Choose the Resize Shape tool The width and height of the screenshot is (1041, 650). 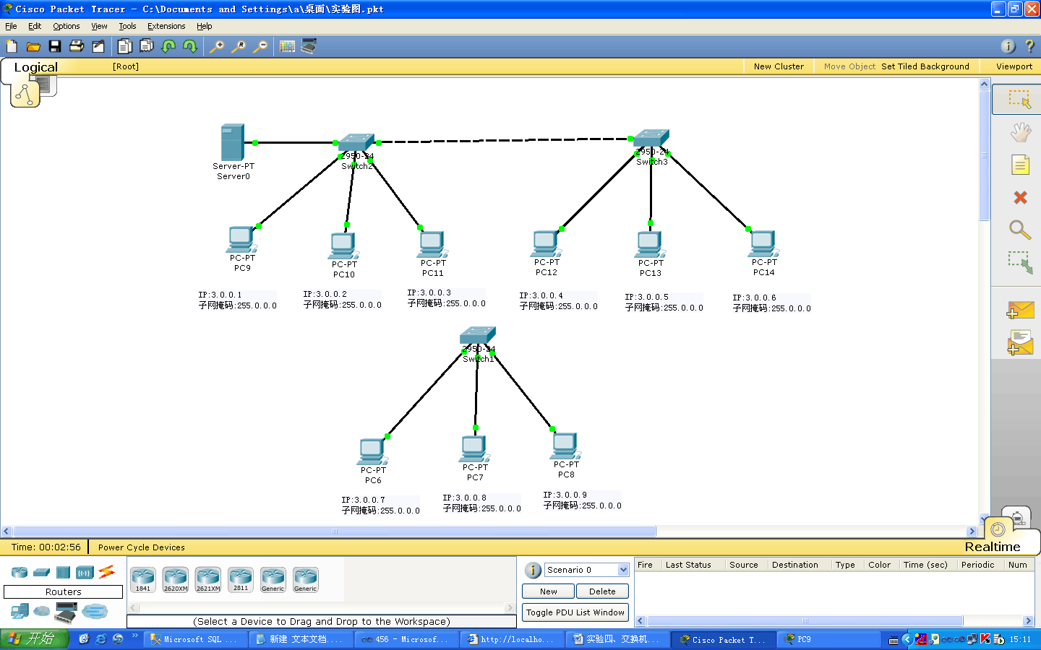tap(1020, 262)
